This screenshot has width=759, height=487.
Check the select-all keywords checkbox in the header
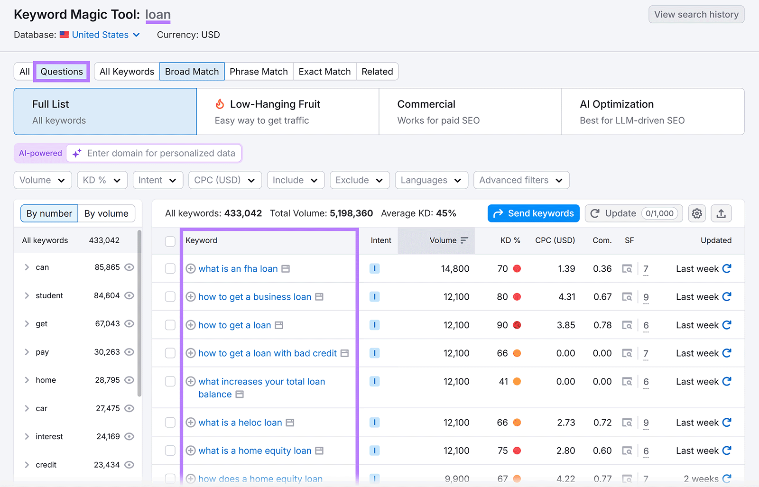(170, 241)
